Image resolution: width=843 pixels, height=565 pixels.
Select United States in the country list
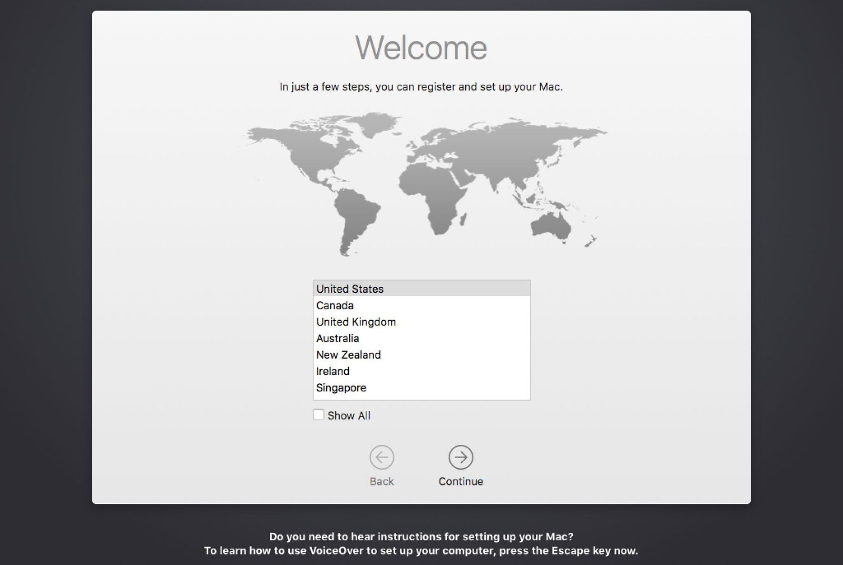tap(350, 289)
